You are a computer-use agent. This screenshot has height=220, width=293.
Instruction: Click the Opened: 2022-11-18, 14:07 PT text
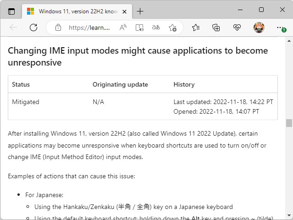[x=216, y=111]
